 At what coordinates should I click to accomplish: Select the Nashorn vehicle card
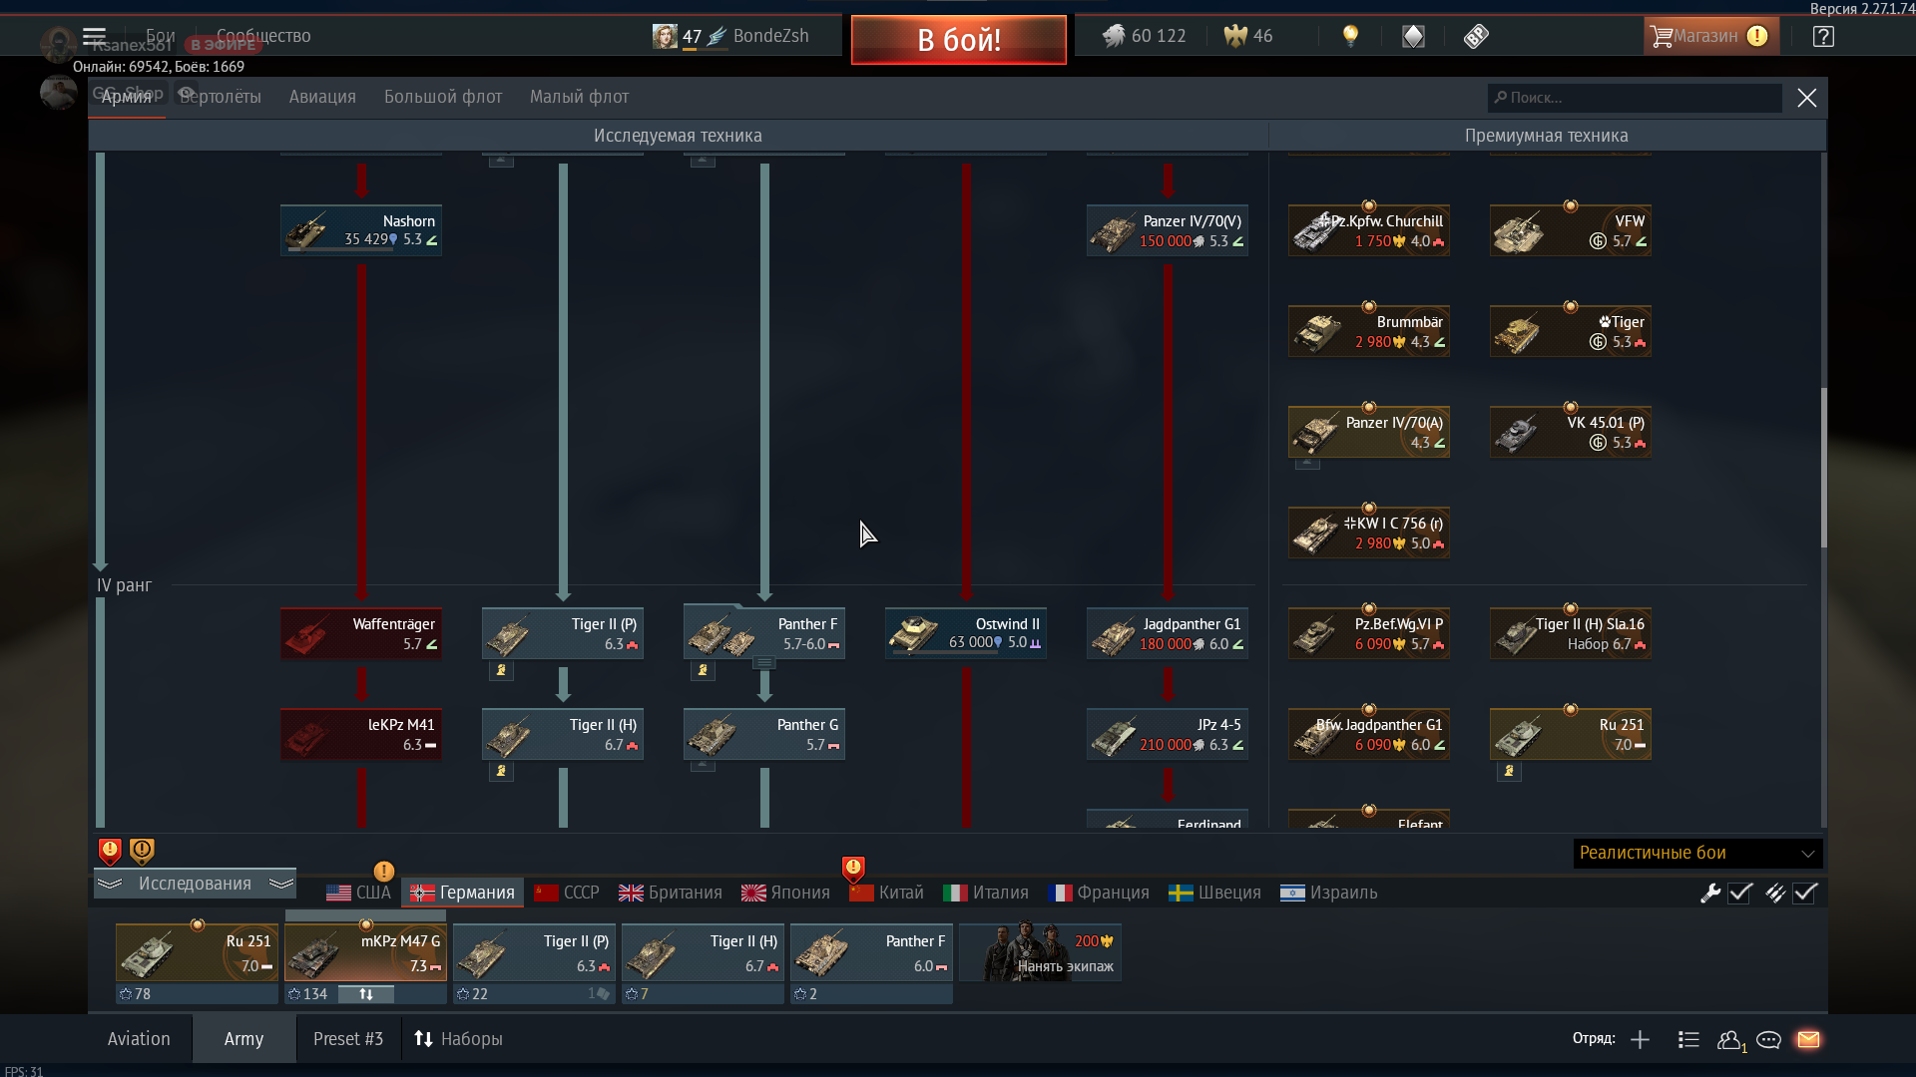click(x=361, y=230)
